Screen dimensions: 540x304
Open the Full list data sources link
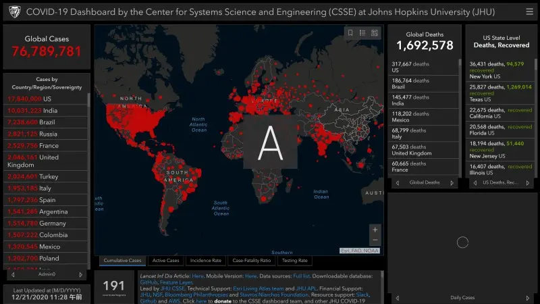pos(301,276)
